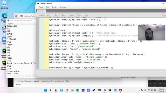Open Microsoft Store from the taskbar
The width and height of the screenshot is (166, 93).
[x=83, y=90]
